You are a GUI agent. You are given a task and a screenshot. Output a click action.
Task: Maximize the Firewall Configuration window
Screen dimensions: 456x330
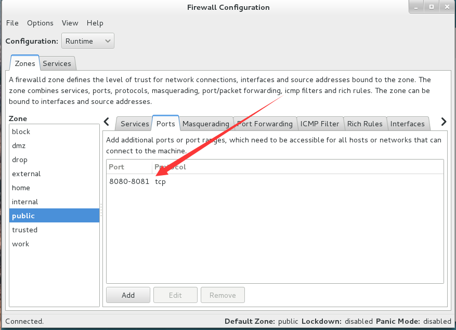coord(432,7)
